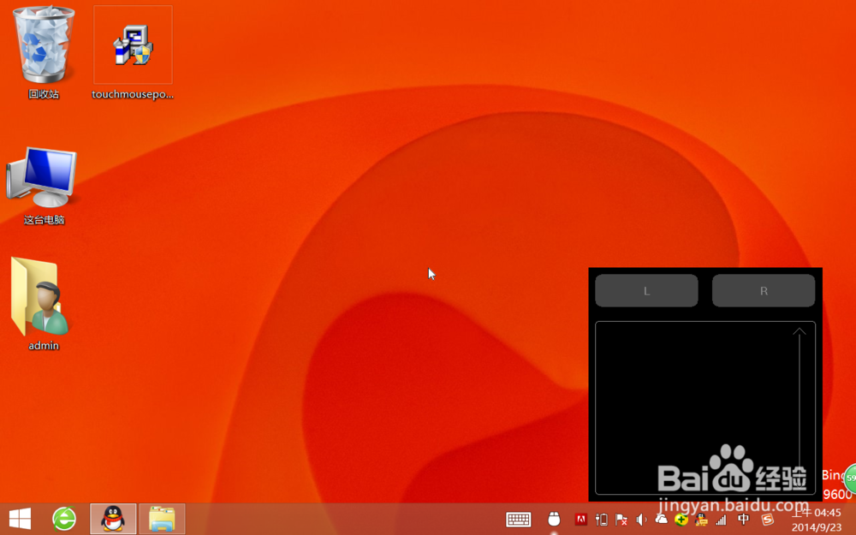856x535 pixels.
Task: Click the L button on touch mouse panel
Action: (x=646, y=290)
